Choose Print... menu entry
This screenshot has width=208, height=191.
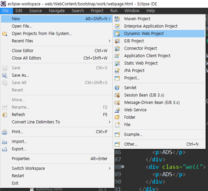(x=57, y=132)
